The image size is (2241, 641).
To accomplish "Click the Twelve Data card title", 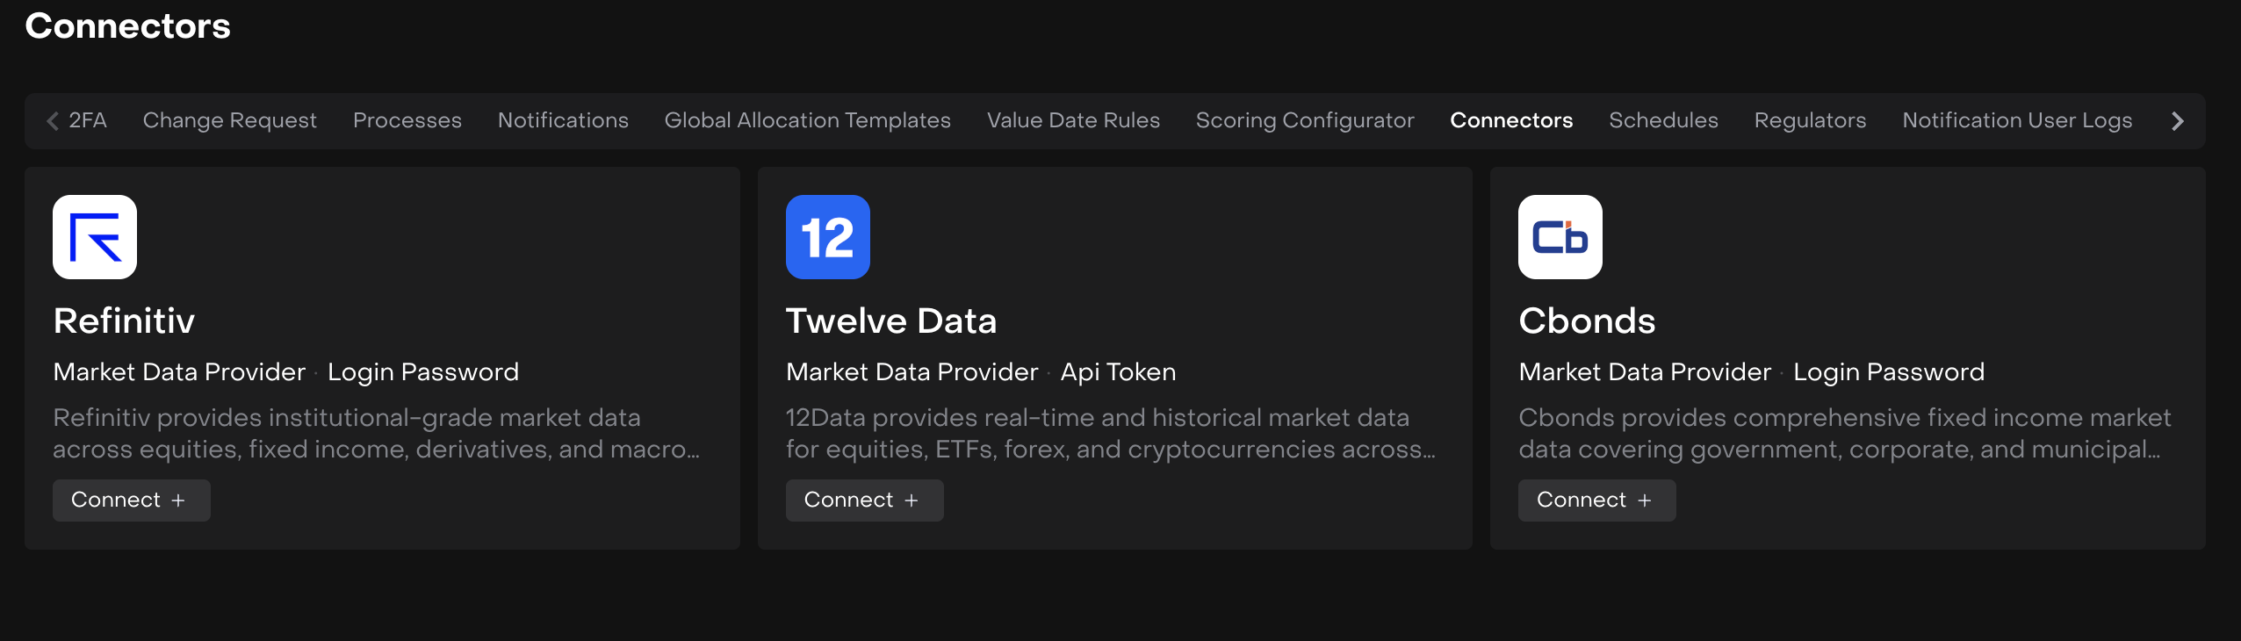I will 890,321.
